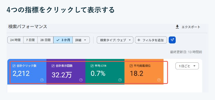Click the 0.7% CTR value
215x100 pixels.
point(98,74)
